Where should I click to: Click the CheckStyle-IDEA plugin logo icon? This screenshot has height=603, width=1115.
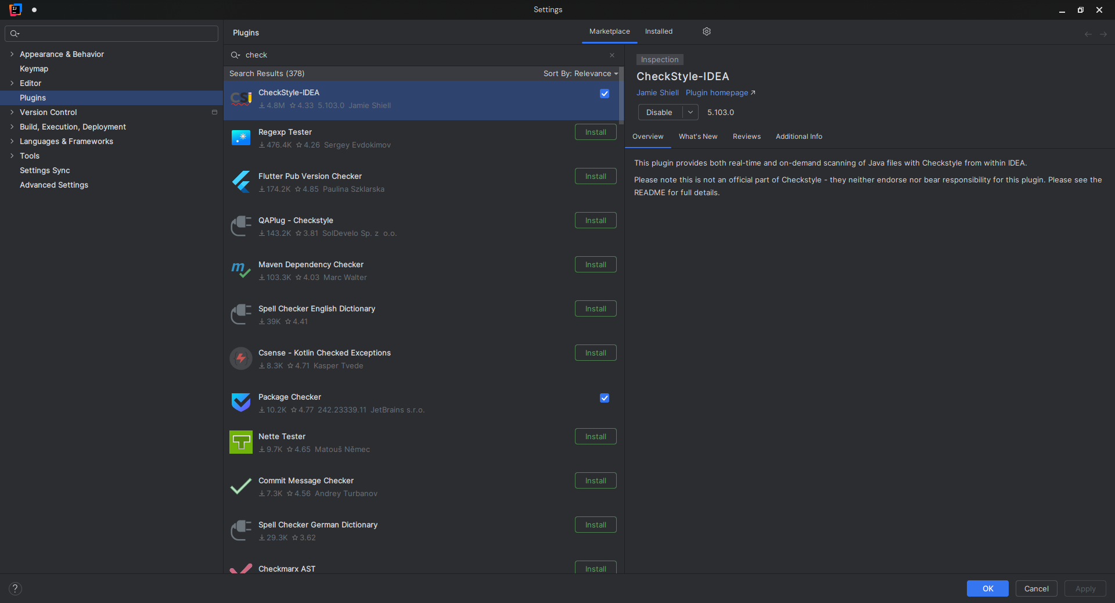[241, 99]
